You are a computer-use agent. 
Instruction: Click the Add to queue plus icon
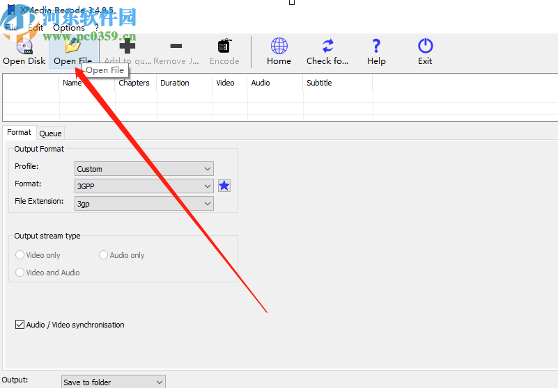pos(127,46)
